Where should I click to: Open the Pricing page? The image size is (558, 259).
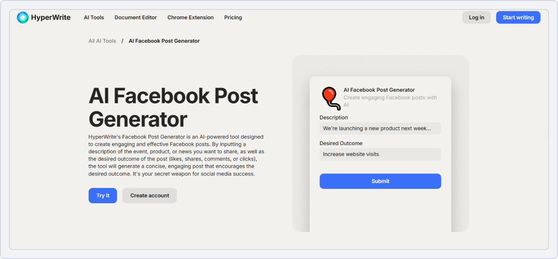(x=233, y=18)
